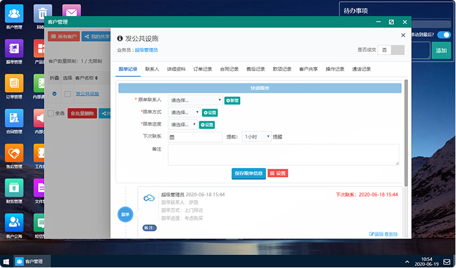456x268 pixels.
Task: Show hidden tray icons chevron
Action: [x=407, y=262]
